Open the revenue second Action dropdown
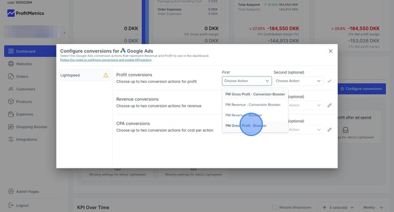The image size is (394, 212). click(306, 105)
